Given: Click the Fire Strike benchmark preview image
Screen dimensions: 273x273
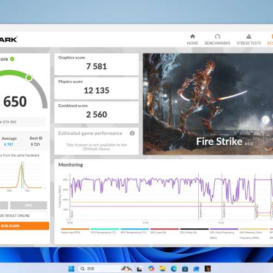Looking at the screenshot, I should click(208, 104).
